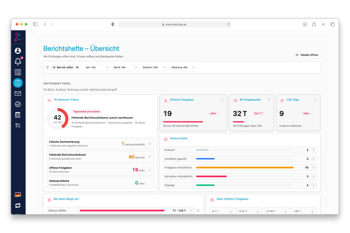Open browser downloads
Viewport: 350px width, 233px height.
(305, 24)
